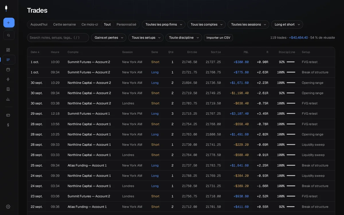Click the +$1,491.60 P&L value
This screenshot has width=344, height=215.
click(239, 134)
